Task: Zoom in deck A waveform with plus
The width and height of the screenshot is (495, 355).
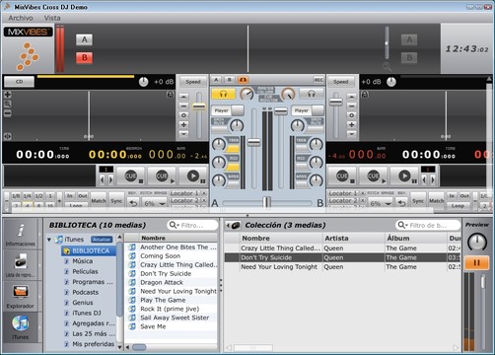Action: pyautogui.click(x=7, y=95)
